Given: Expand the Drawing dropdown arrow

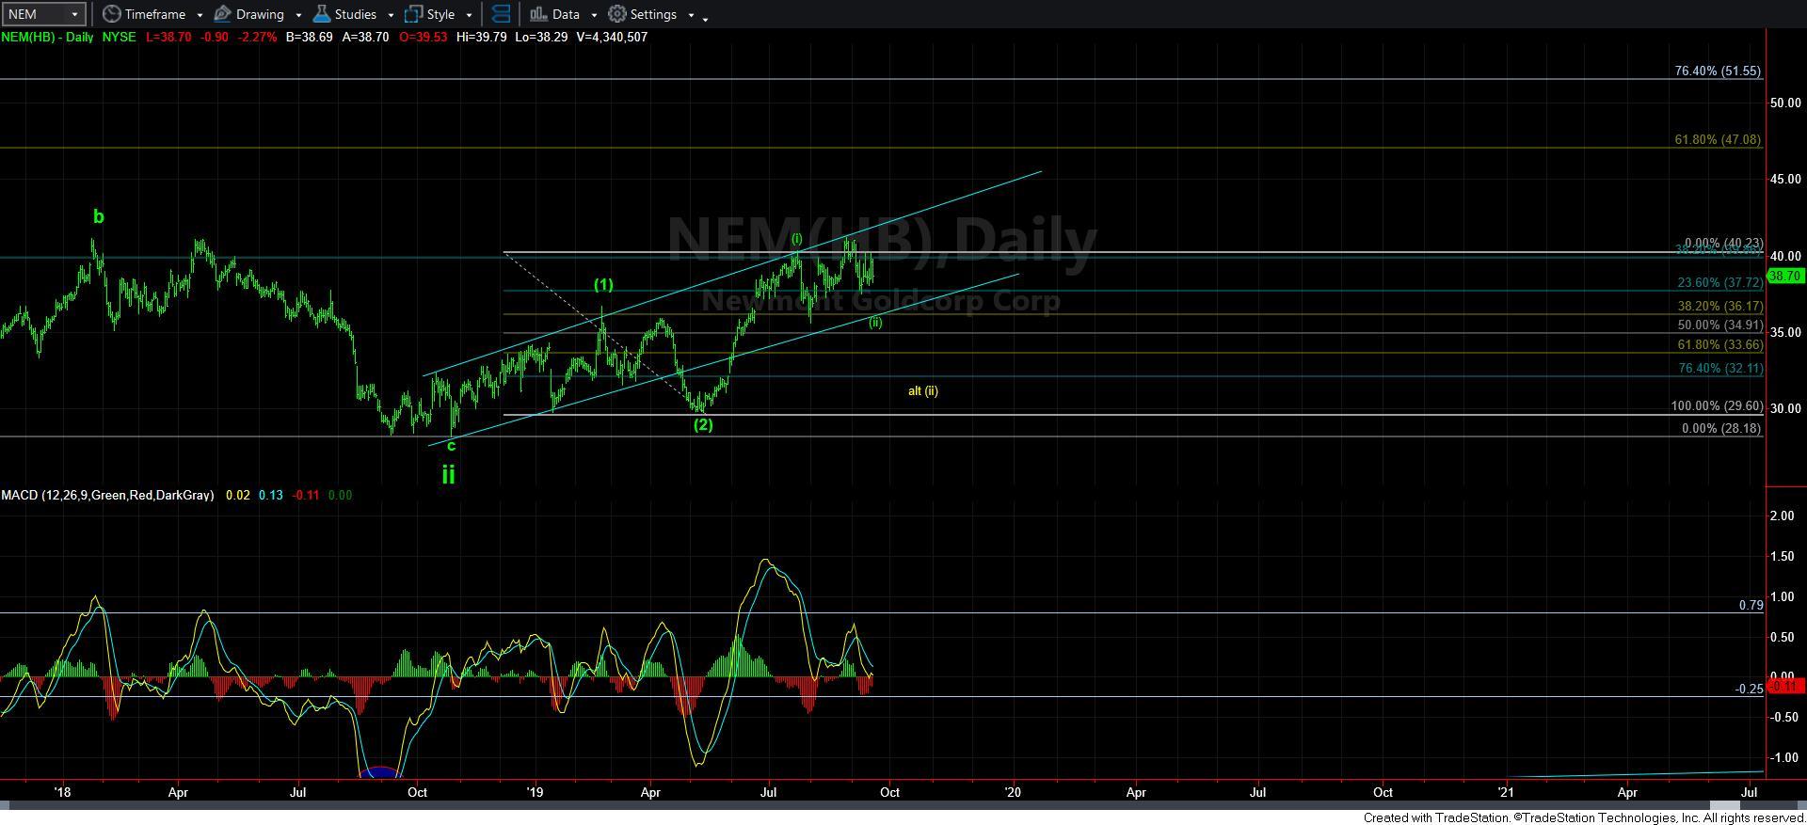Looking at the screenshot, I should [x=298, y=15].
